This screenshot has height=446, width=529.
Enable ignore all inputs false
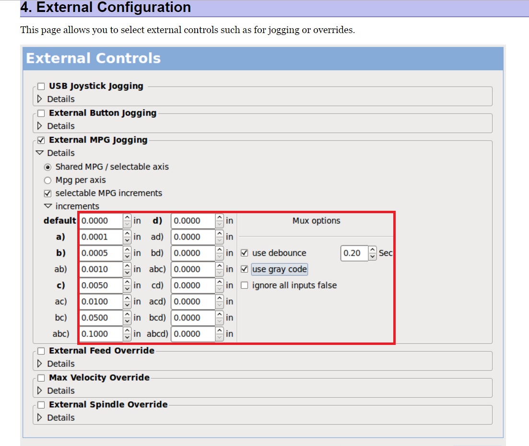click(x=245, y=286)
